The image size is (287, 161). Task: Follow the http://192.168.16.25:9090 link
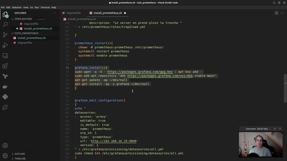point(113,141)
